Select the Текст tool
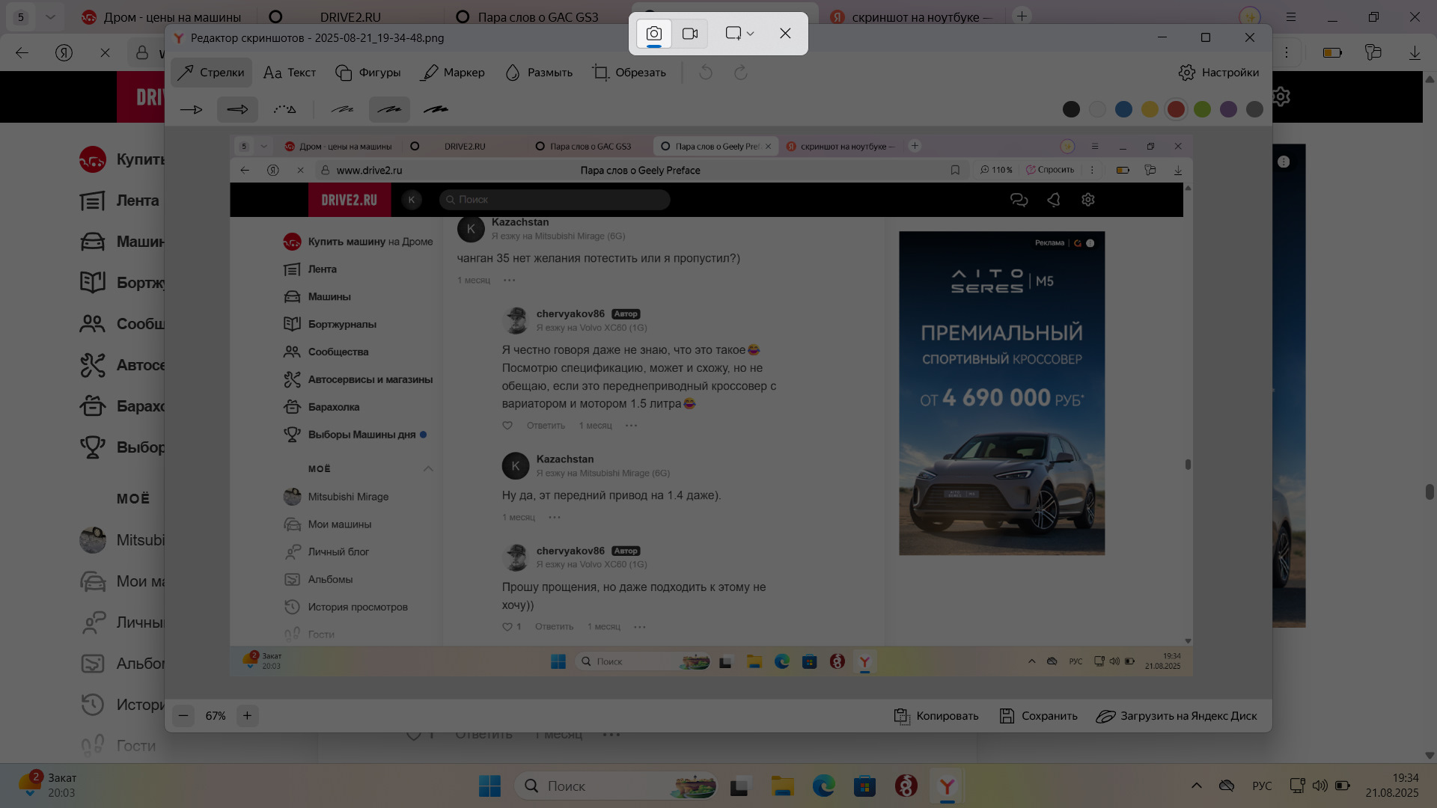 pos(290,73)
